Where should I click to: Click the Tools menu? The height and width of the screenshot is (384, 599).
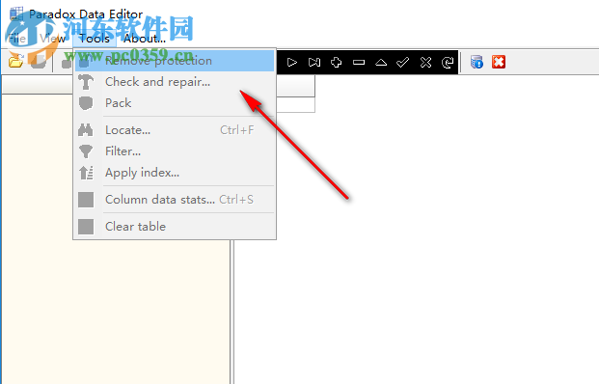tap(95, 39)
